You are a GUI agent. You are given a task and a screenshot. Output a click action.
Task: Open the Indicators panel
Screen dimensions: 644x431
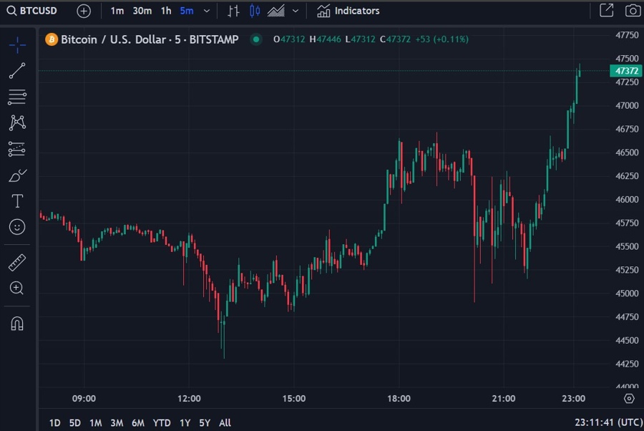pyautogui.click(x=348, y=11)
